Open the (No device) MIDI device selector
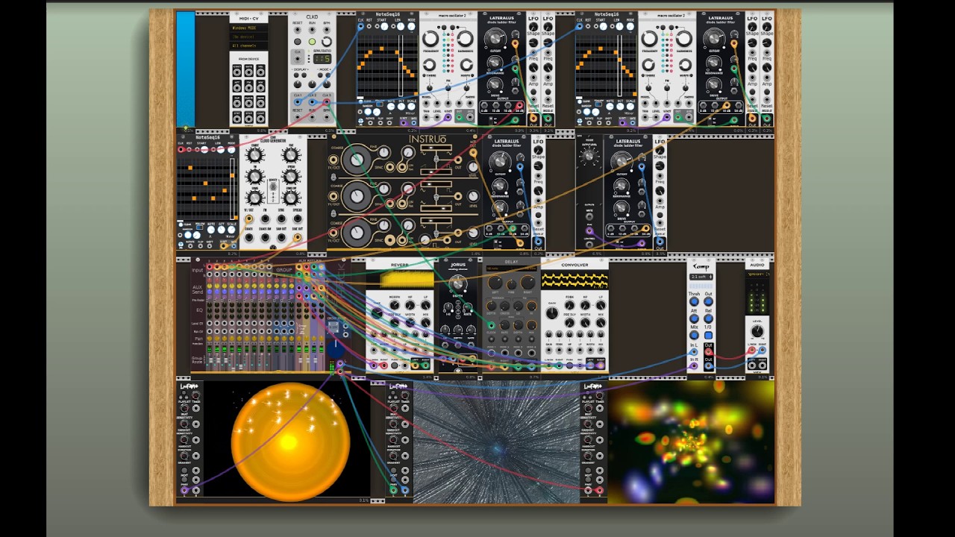This screenshot has width=955, height=537. click(249, 37)
